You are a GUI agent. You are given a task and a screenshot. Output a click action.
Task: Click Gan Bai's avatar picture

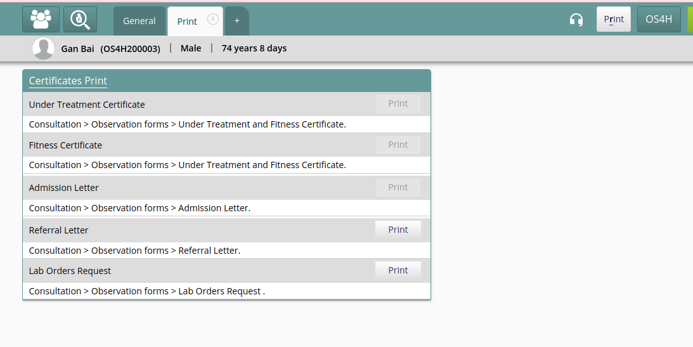point(43,48)
